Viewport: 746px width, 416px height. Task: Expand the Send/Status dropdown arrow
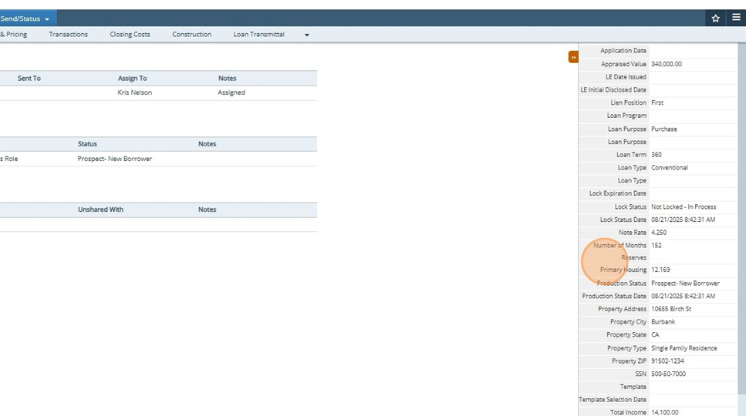coord(47,18)
